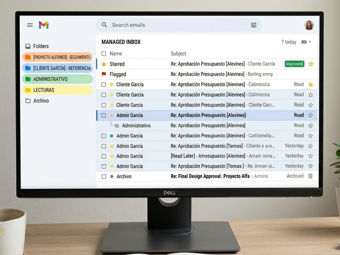Viewport: 340px width, 255px height.
Task: Check the Archivo row checkbox
Action: point(104,176)
